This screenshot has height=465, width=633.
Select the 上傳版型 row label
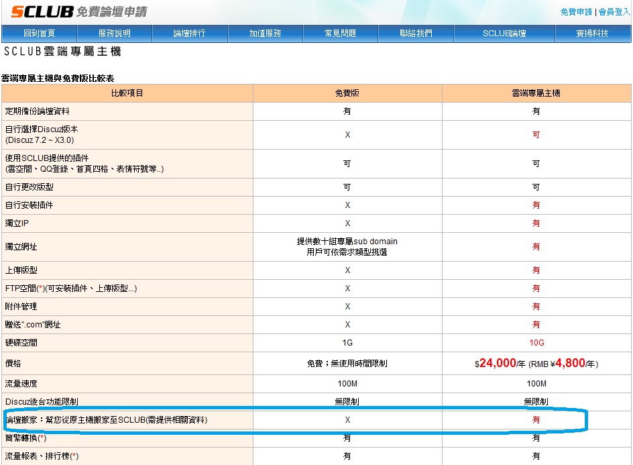click(x=21, y=270)
